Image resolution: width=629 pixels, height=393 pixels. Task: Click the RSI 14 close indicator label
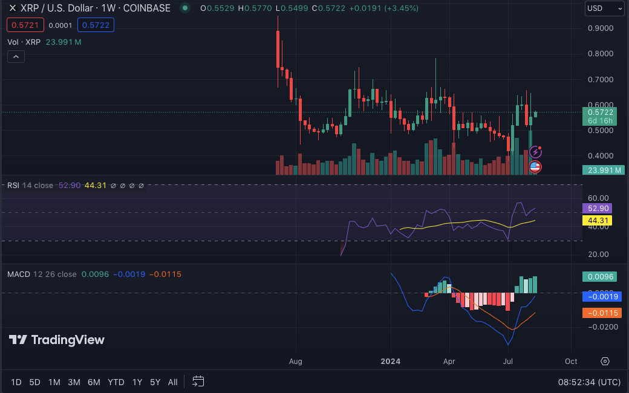click(30, 185)
